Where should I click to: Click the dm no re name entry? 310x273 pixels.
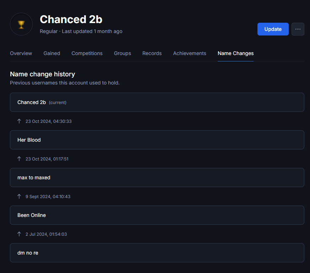pyautogui.click(x=157, y=253)
